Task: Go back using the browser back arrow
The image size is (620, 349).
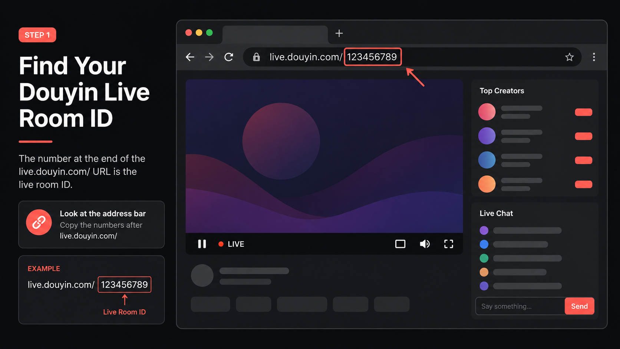Action: (x=190, y=57)
